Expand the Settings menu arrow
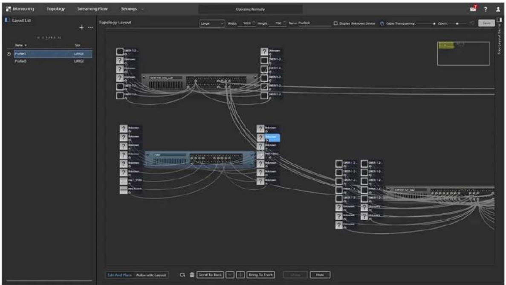Image resolution: width=506 pixels, height=285 pixels. point(143,9)
